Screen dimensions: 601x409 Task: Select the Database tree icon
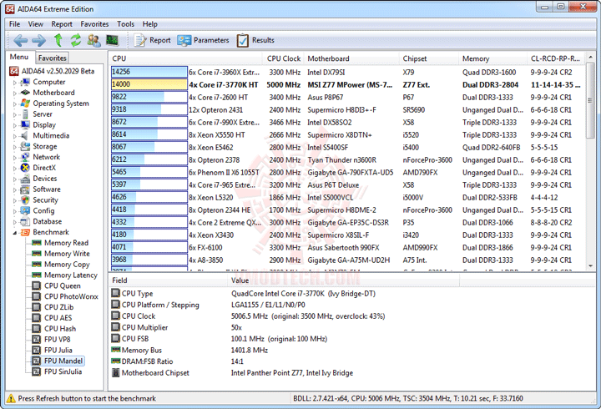point(25,221)
